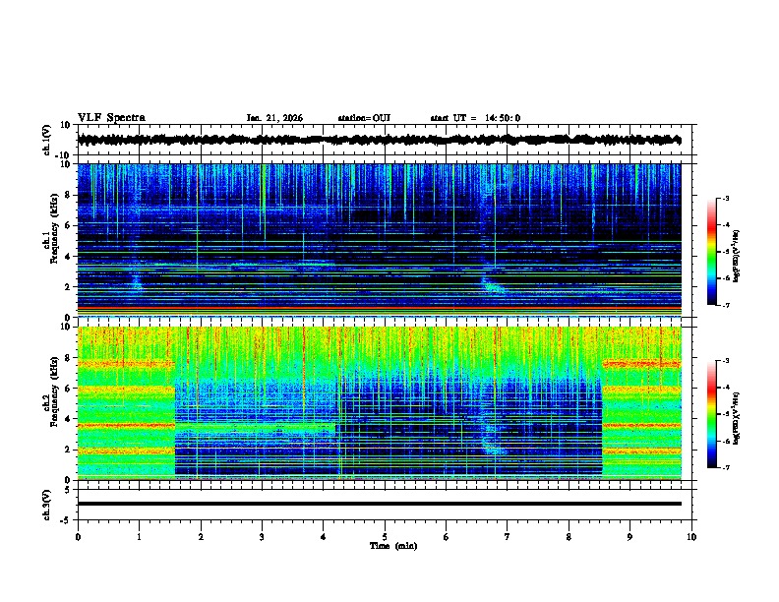Click the log(PSD) label beside ch.1 color bar
779x602 pixels.
[x=737, y=257]
